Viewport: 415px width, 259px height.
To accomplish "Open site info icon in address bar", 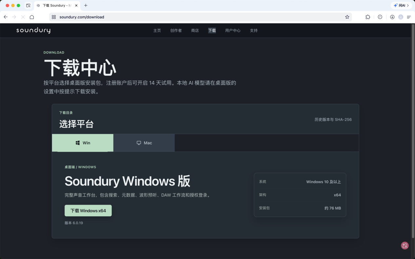I will click(x=54, y=17).
